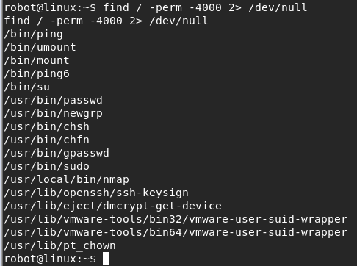Click the echoed find command on second line
This screenshot has height=266, width=357.
tap(106, 21)
